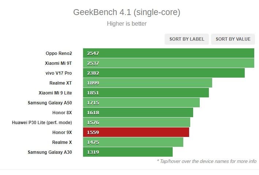This screenshot has width=259, height=175.
Task: Click Huawei P30 Lite (perf. mode) label
Action: [42, 122]
